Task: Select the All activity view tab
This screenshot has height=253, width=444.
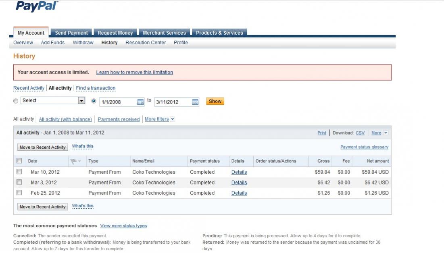Action: coord(60,88)
